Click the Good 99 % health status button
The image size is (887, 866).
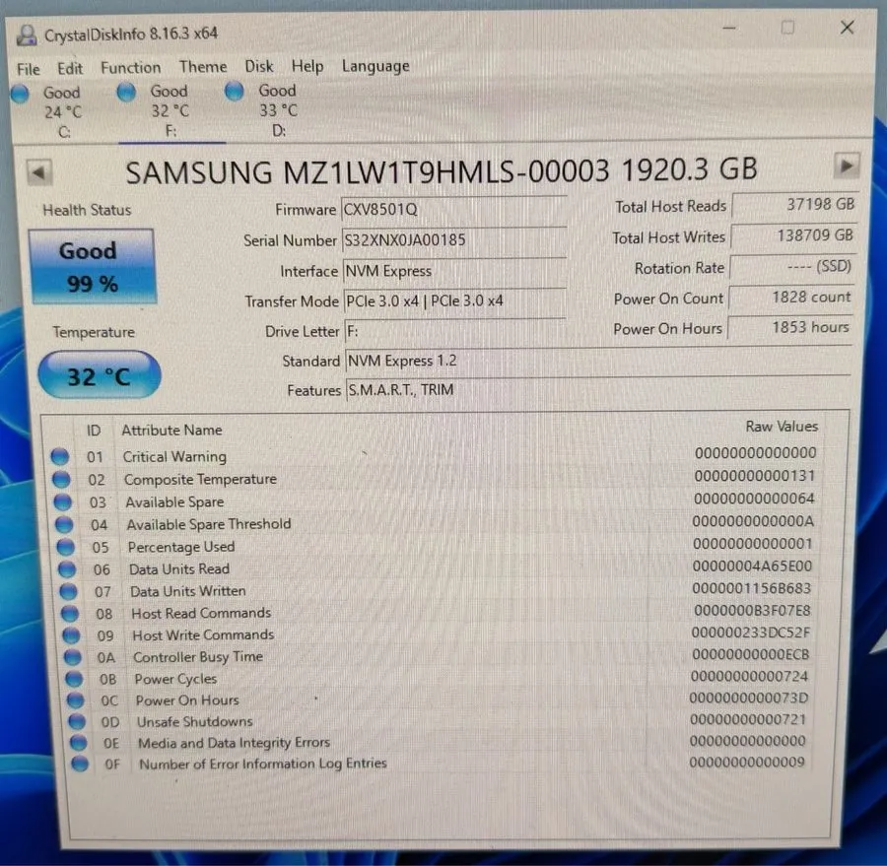[x=93, y=266]
